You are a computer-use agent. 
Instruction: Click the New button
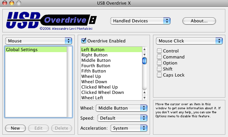15,128
